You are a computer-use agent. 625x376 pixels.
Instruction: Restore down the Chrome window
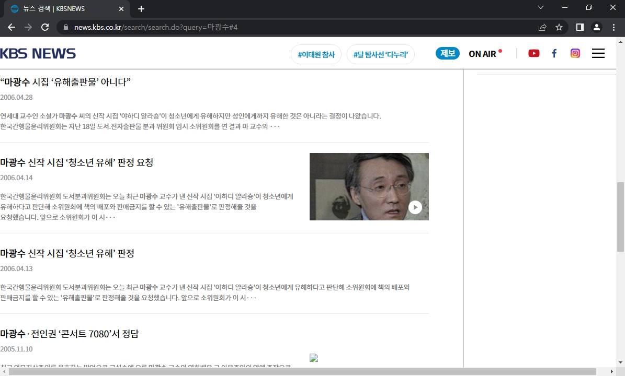click(589, 7)
